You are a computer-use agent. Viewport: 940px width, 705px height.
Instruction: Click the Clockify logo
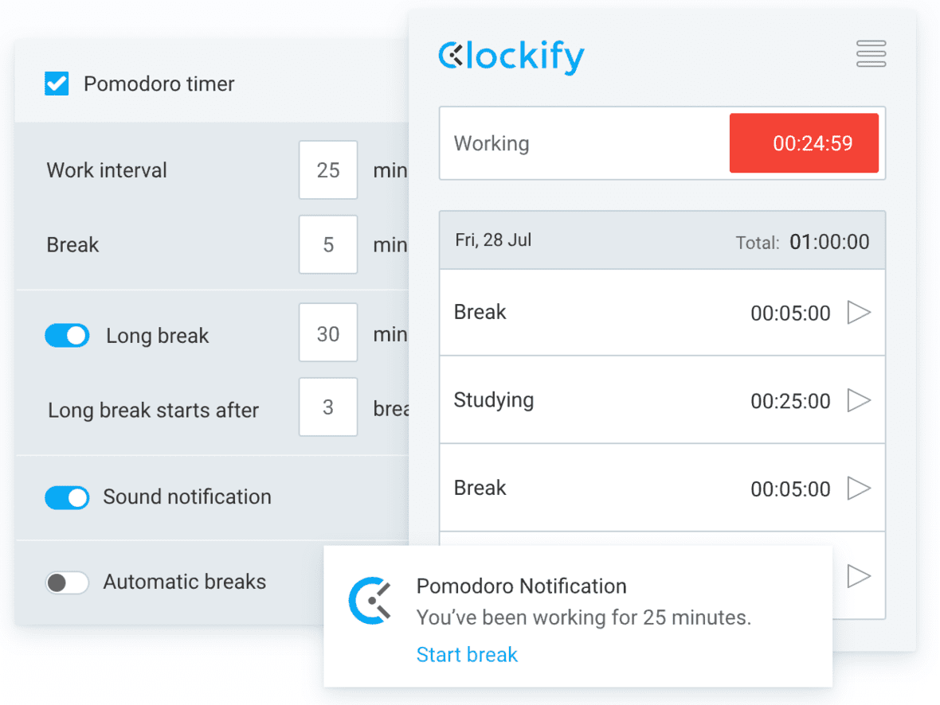click(x=510, y=56)
